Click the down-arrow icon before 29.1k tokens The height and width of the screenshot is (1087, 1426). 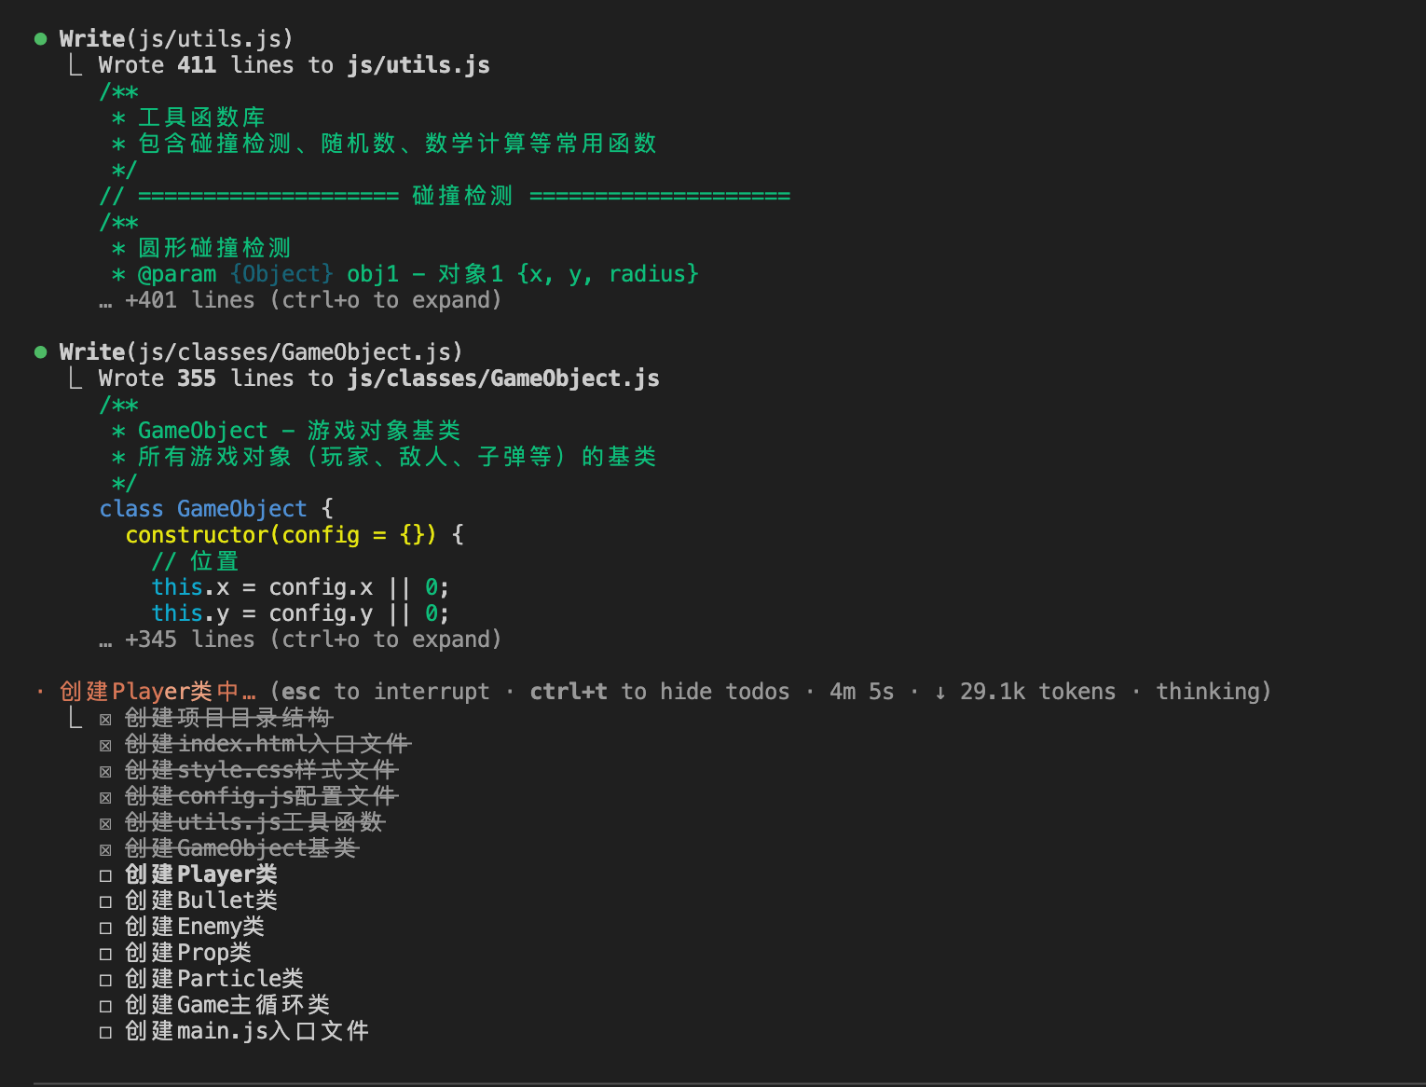pyautogui.click(x=940, y=692)
